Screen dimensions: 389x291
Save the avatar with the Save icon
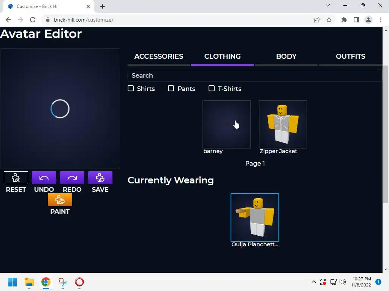click(x=100, y=178)
